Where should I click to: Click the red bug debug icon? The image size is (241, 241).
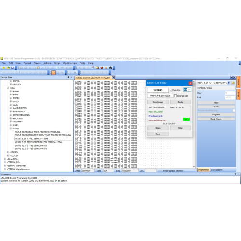102,68
